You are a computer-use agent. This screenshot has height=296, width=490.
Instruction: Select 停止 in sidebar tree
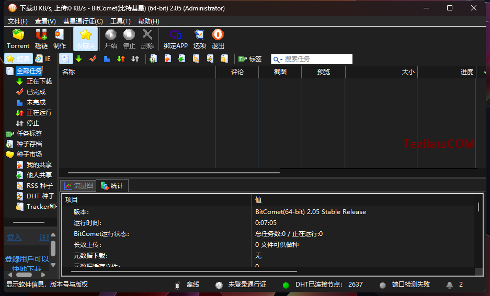[x=33, y=123]
